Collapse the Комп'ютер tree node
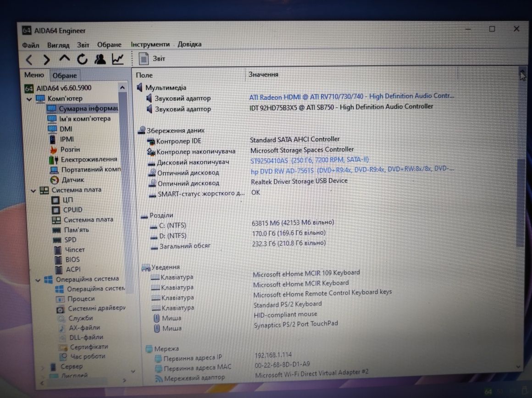532x398 pixels. tap(29, 99)
